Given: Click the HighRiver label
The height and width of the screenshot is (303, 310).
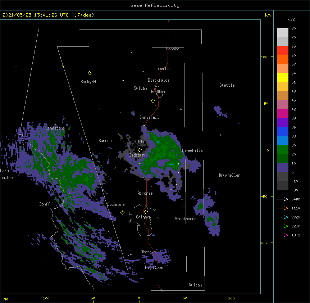Looking at the screenshot, I should (x=155, y=267).
